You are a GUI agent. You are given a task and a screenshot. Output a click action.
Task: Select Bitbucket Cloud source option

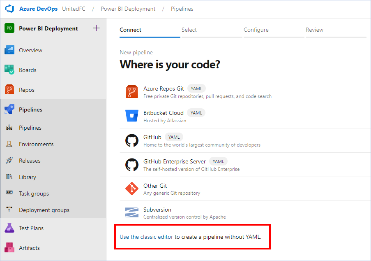coord(245,116)
